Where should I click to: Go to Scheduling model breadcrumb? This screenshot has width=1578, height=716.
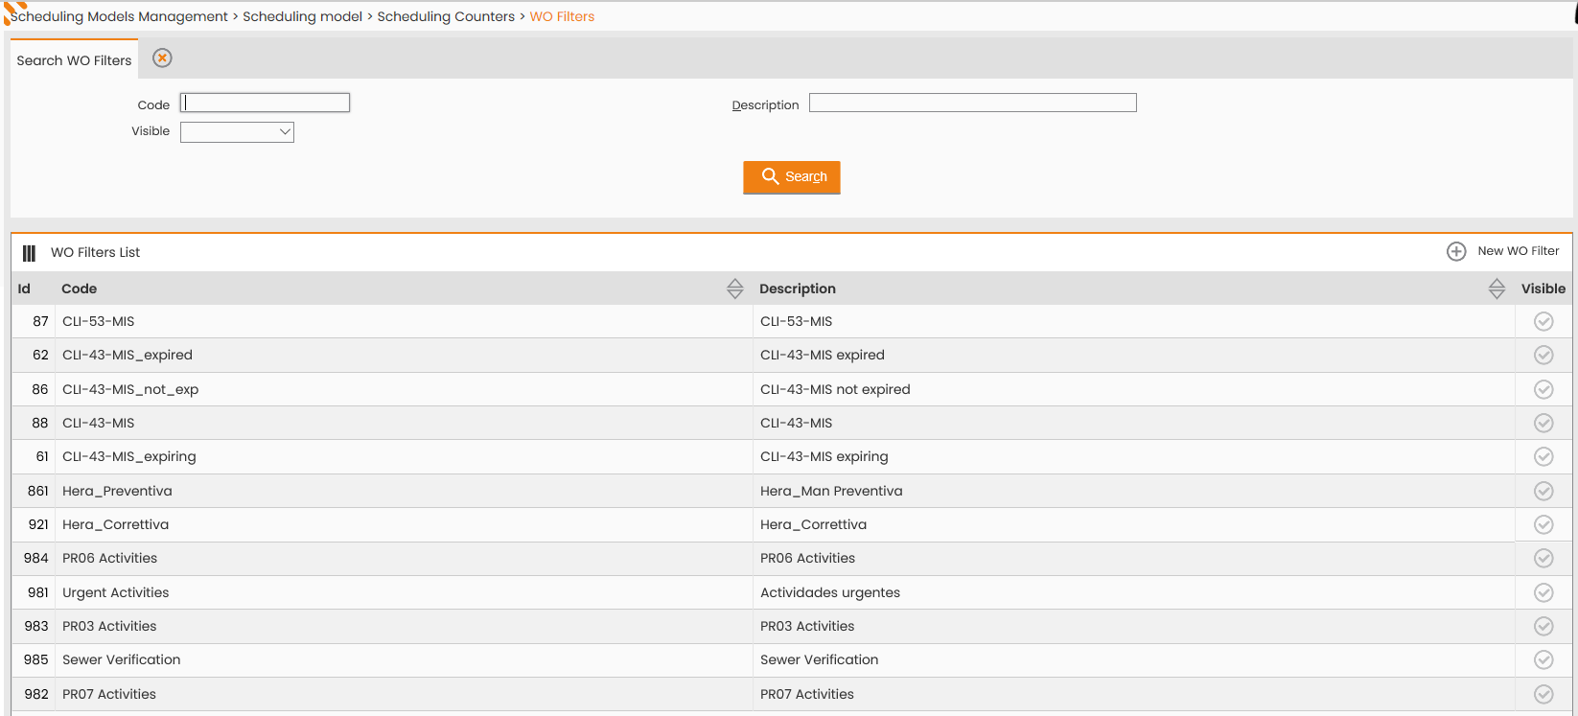click(302, 16)
